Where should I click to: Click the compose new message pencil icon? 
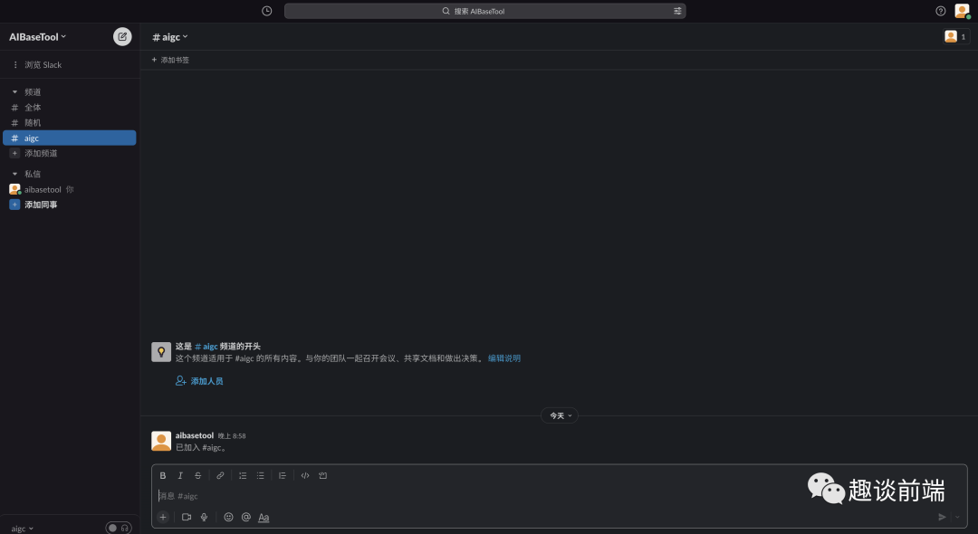coord(121,36)
